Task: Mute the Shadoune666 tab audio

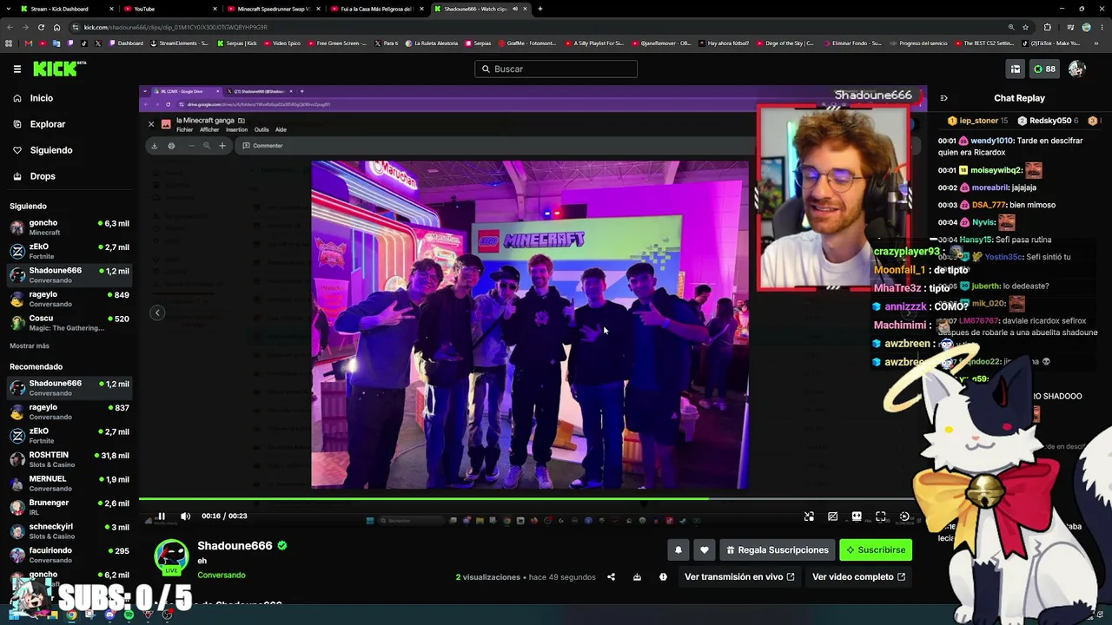Action: click(515, 9)
